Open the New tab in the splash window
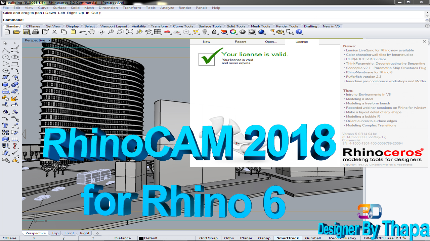Image resolution: width=430 pixels, height=241 pixels. click(x=207, y=42)
